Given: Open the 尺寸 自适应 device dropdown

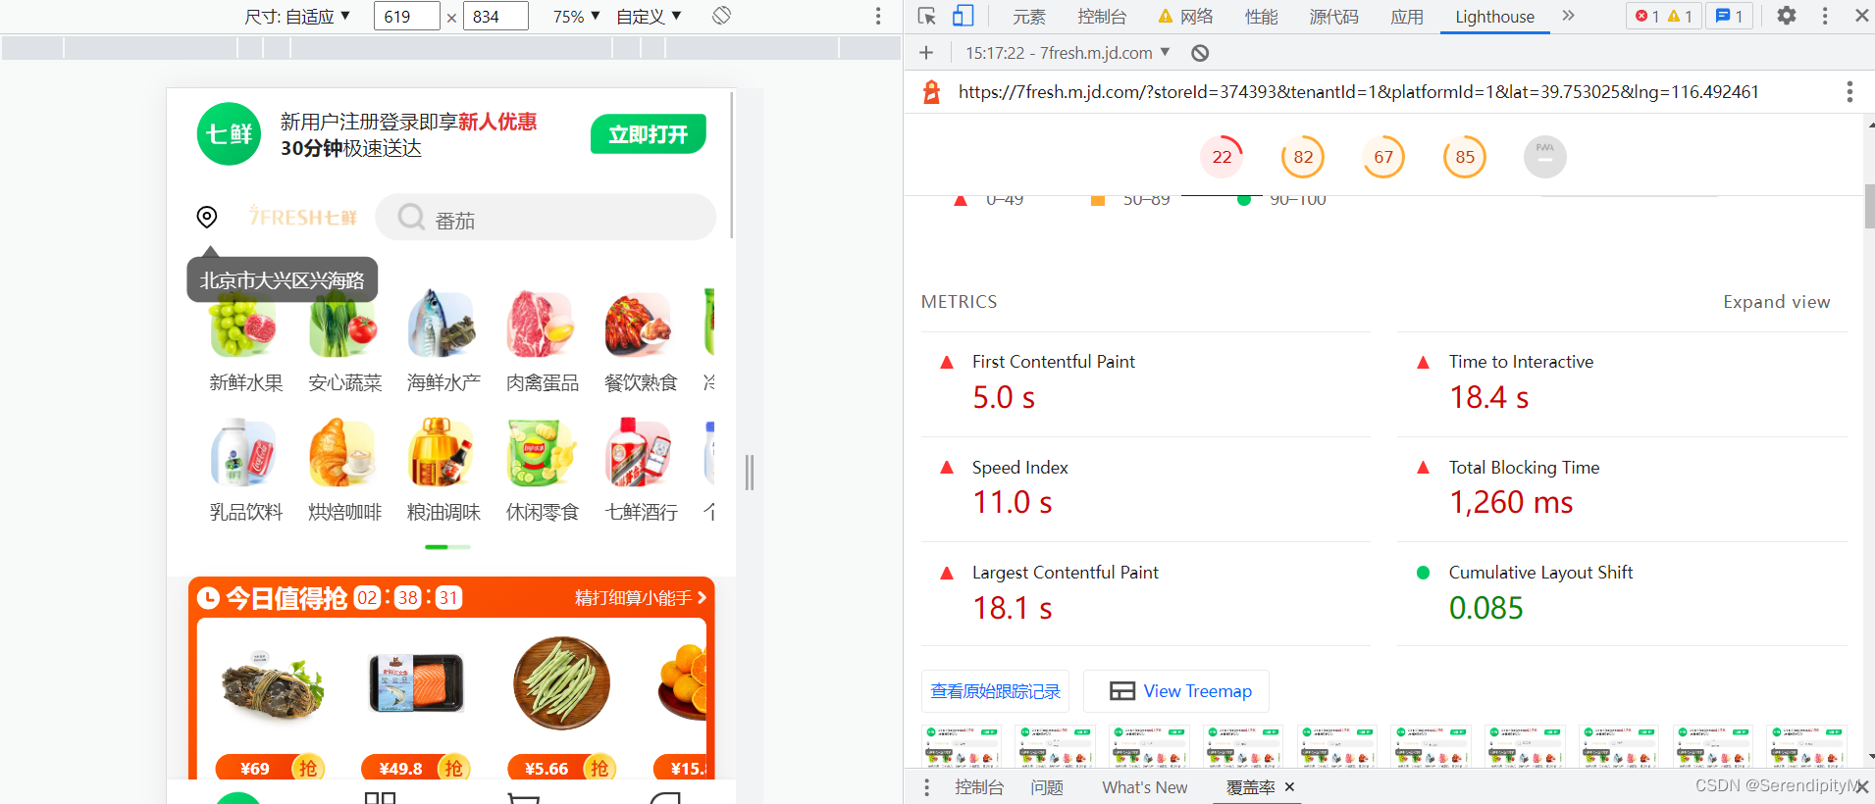Looking at the screenshot, I should click(297, 17).
